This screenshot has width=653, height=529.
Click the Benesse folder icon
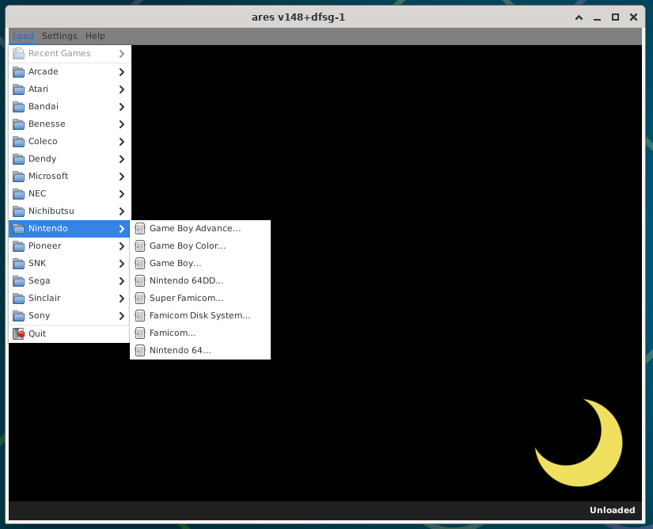coord(18,124)
